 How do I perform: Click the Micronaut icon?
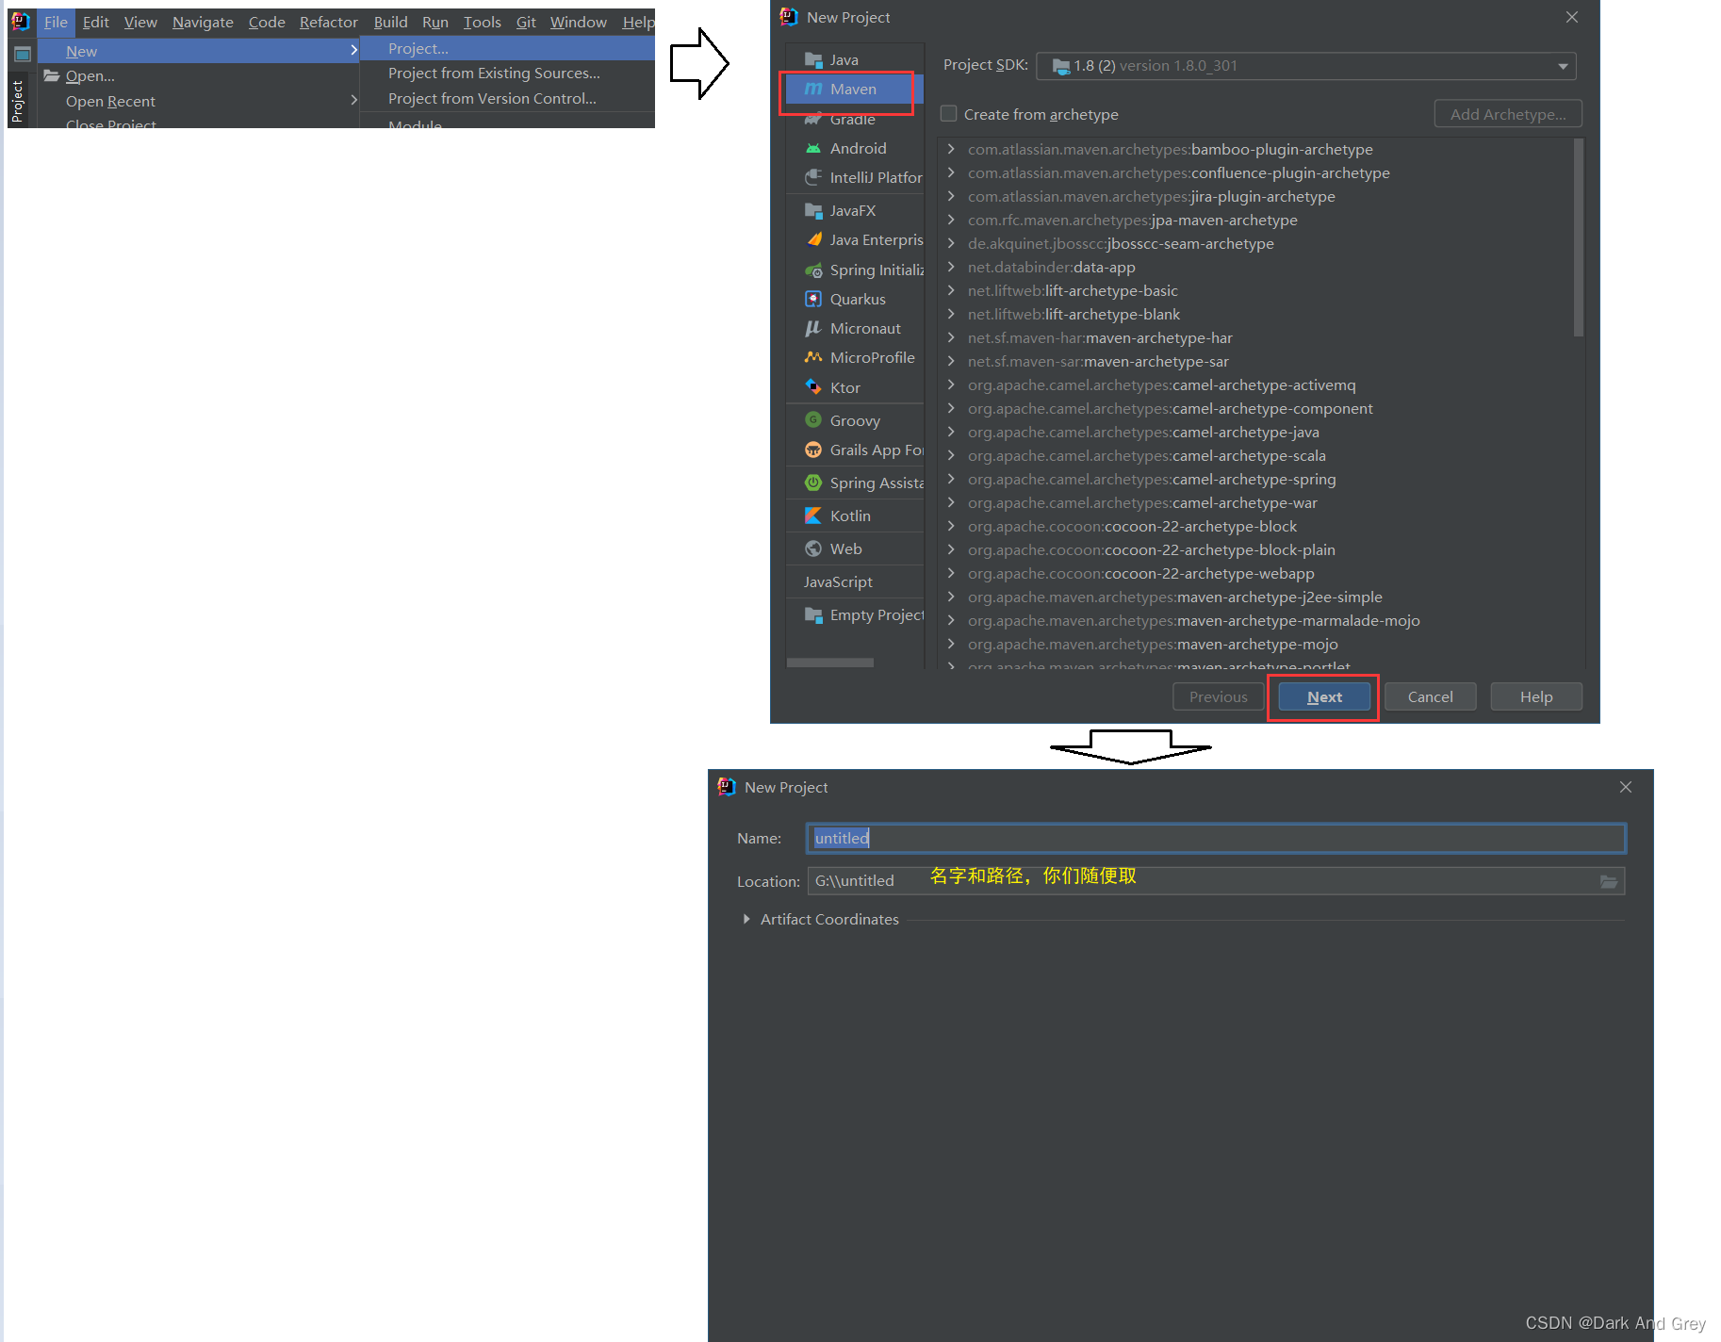(x=813, y=329)
